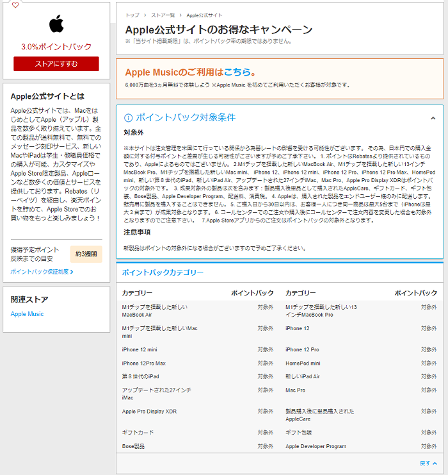
Task: Select the Bose製品 category row
Action: pyautogui.click(x=198, y=446)
